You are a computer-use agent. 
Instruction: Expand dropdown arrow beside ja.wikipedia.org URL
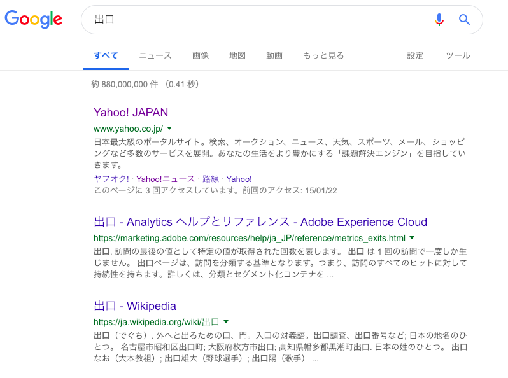[226, 321]
